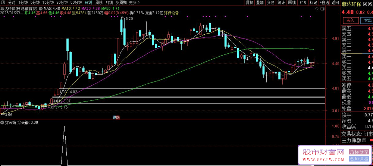
Task: Click the 外盘 outer volume row
Action: point(357,109)
